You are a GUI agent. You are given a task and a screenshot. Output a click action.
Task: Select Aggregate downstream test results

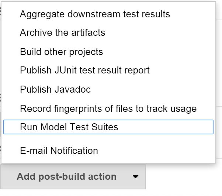click(x=95, y=14)
